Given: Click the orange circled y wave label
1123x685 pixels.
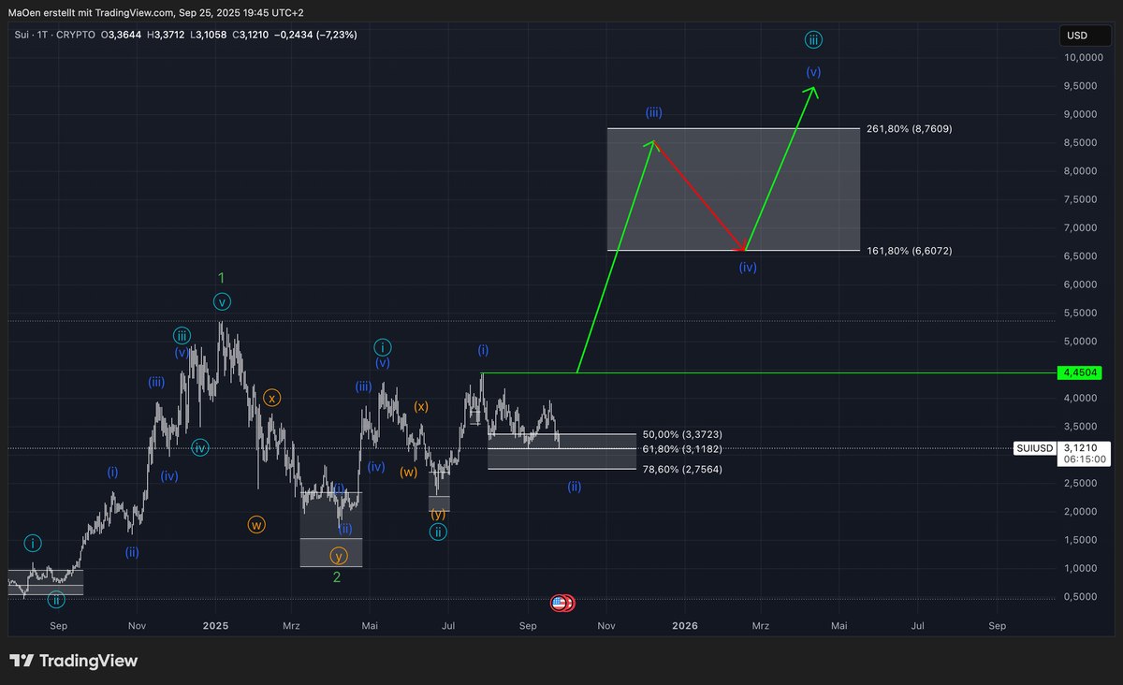Looking at the screenshot, I should point(339,556).
